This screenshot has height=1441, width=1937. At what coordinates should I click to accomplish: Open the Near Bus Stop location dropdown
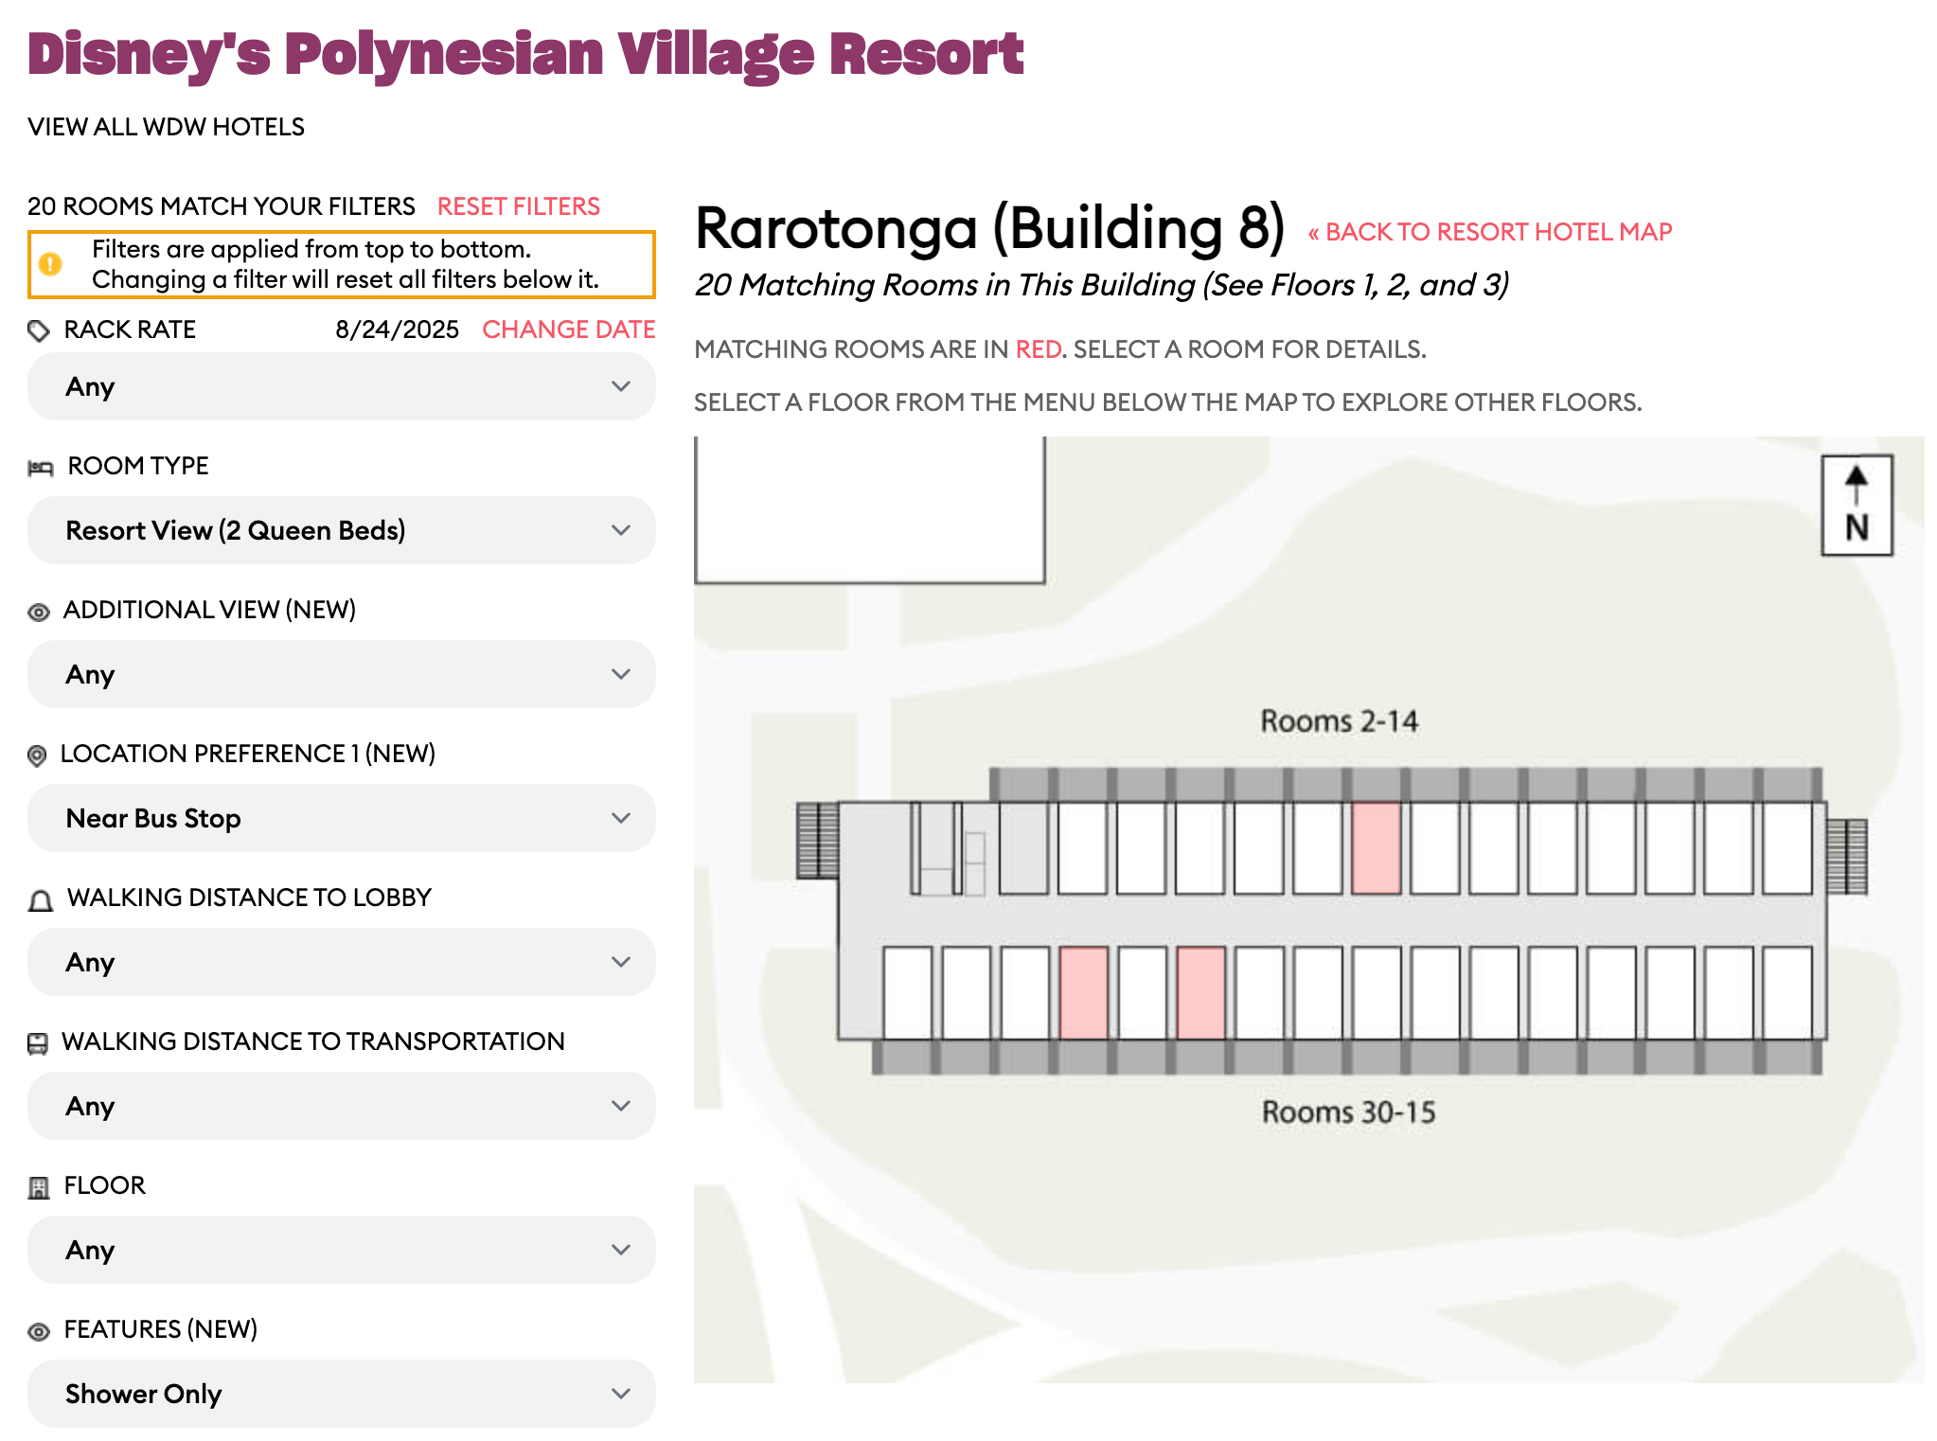coord(341,818)
